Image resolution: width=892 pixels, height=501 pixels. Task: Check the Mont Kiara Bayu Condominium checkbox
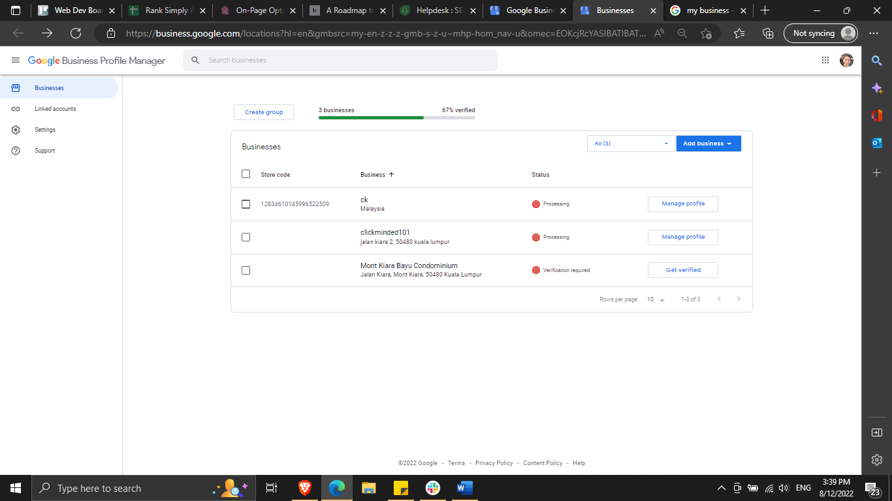point(246,270)
